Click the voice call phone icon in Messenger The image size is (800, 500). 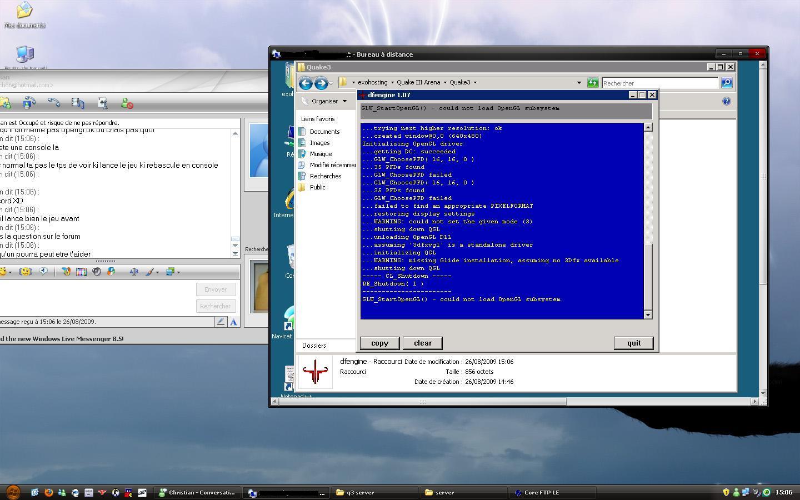pyautogui.click(x=54, y=103)
